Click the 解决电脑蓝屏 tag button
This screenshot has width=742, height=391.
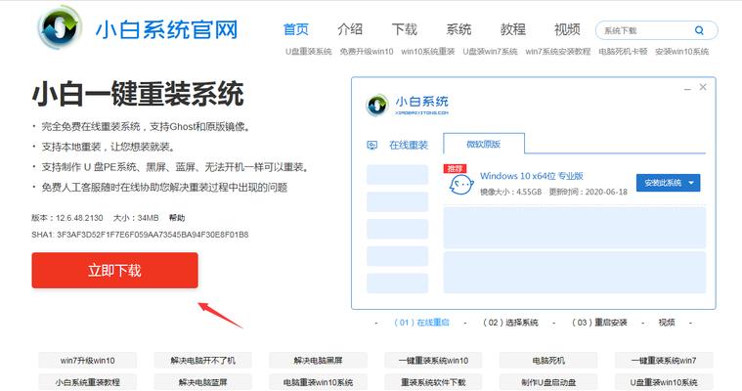pyautogui.click(x=202, y=382)
